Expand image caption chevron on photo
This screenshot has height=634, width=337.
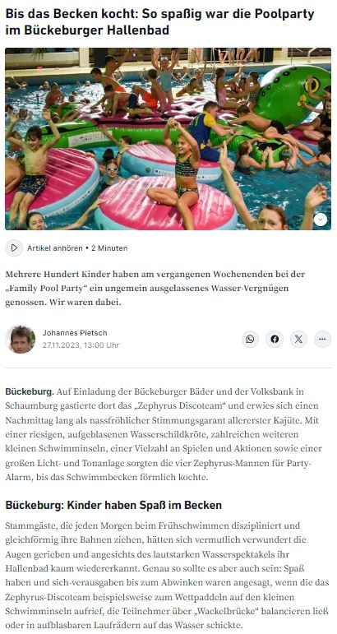coord(321,220)
